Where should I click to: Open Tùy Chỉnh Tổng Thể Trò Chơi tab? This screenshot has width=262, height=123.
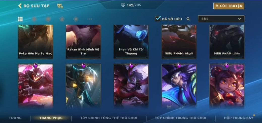(109, 118)
